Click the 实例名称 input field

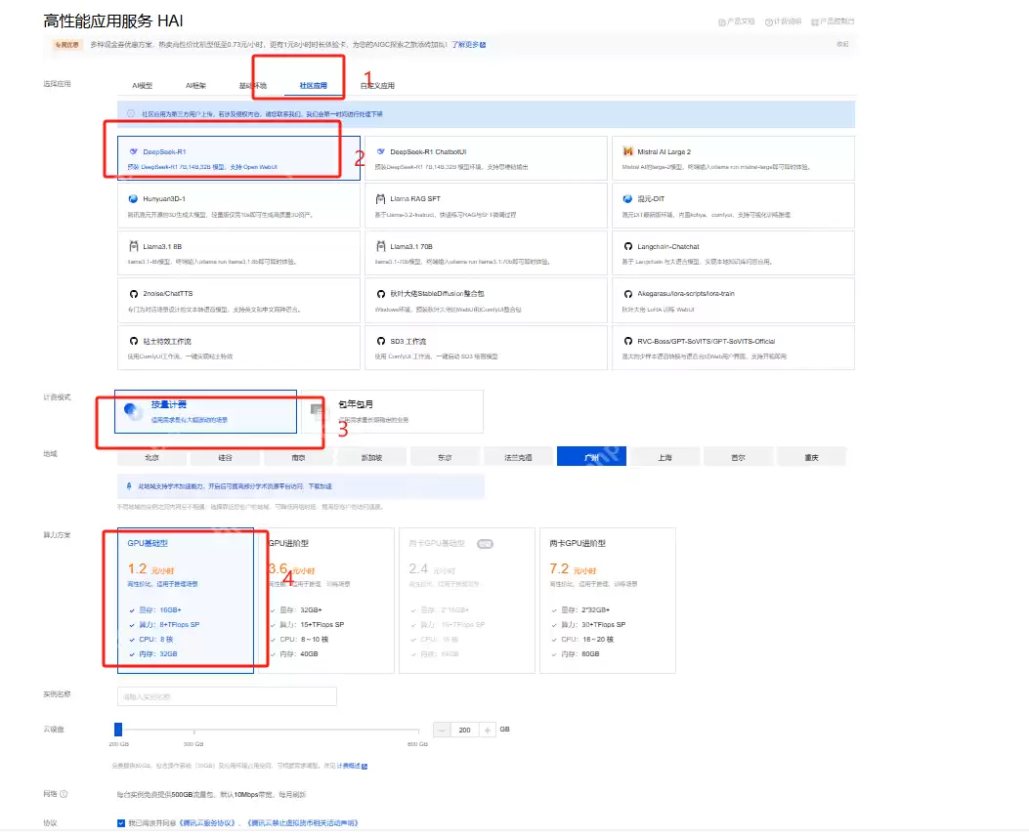click(x=227, y=696)
